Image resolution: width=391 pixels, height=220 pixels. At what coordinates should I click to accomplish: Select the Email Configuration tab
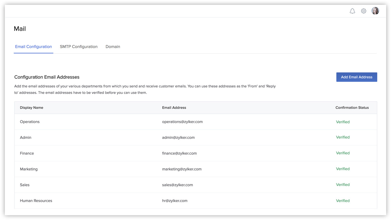pyautogui.click(x=33, y=46)
